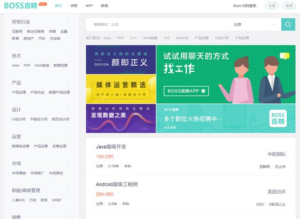Expand the 市场 category arrow

click(x=69, y=164)
